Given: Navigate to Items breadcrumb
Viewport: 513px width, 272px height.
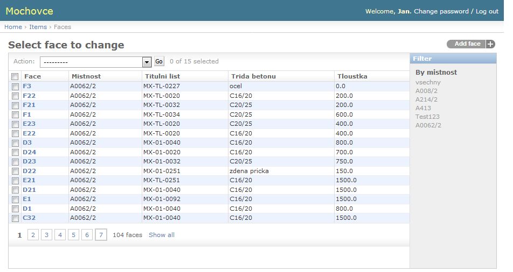Looking at the screenshot, I should tap(38, 27).
